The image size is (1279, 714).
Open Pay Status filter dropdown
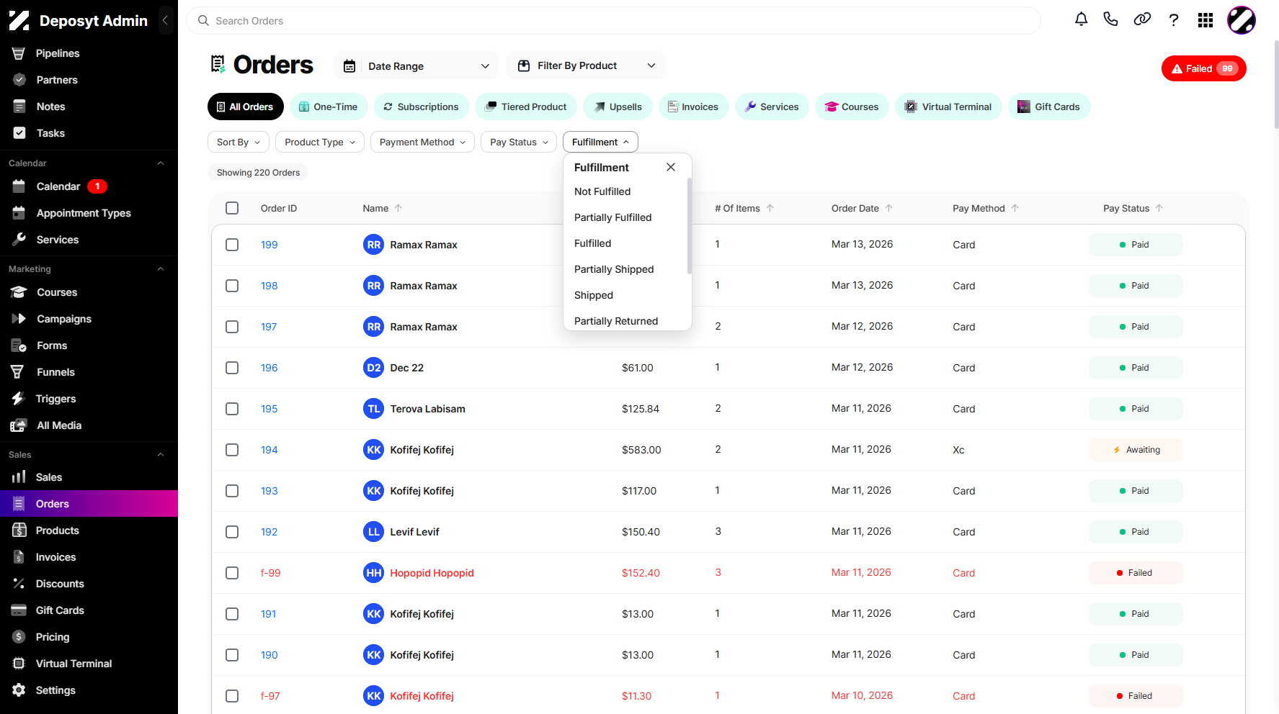(519, 142)
